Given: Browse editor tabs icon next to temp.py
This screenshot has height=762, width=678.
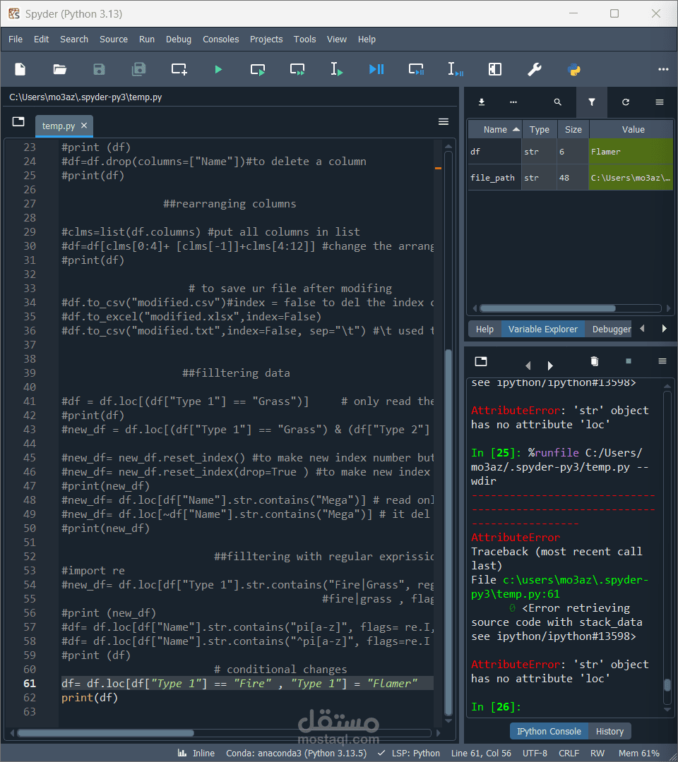Looking at the screenshot, I should [x=18, y=121].
